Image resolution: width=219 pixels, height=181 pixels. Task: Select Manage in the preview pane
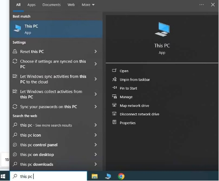[126, 97]
